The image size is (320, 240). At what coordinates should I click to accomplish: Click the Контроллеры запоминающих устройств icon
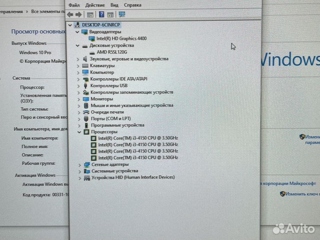click(x=86, y=92)
